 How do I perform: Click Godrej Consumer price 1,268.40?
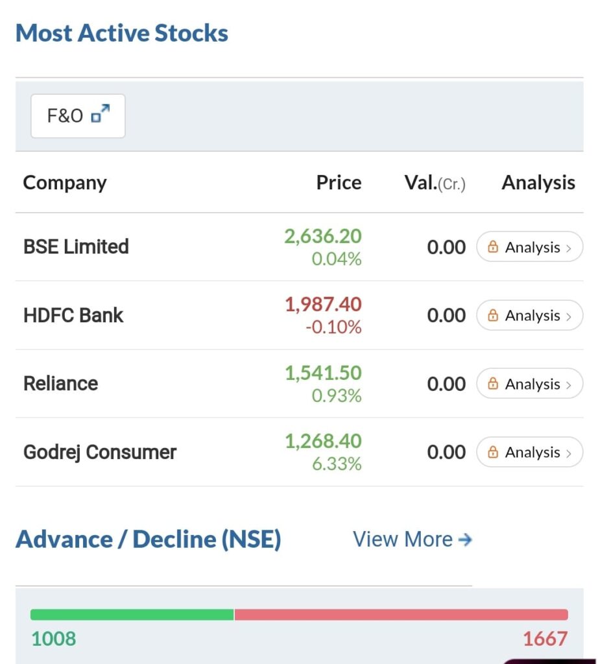click(x=323, y=441)
